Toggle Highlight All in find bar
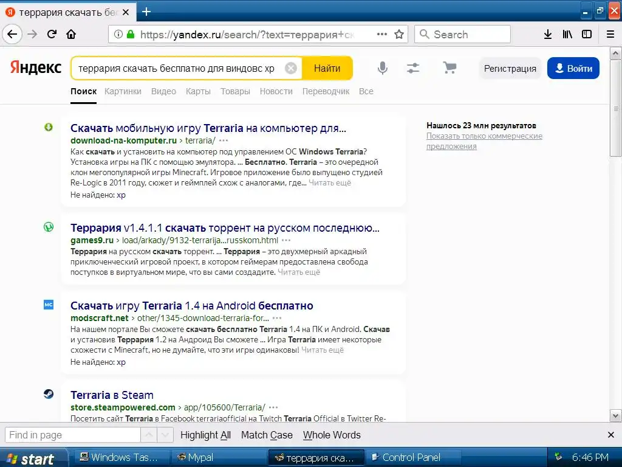 (x=205, y=435)
